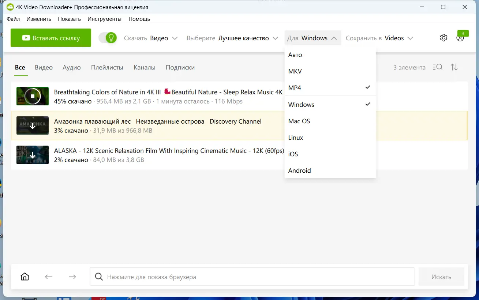The height and width of the screenshot is (300, 479).
Task: Toggle the Smart Mode lightbulb switch
Action: tap(108, 38)
